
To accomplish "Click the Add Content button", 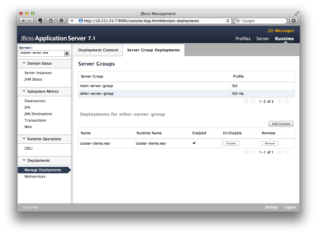I will coord(281,123).
